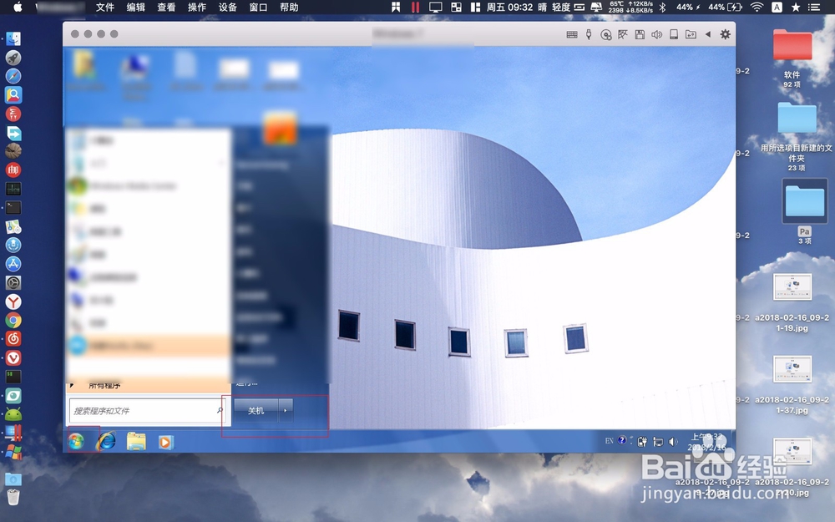Open Windows Explorer folder on the taskbar
Image resolution: width=835 pixels, height=522 pixels.
pos(136,442)
